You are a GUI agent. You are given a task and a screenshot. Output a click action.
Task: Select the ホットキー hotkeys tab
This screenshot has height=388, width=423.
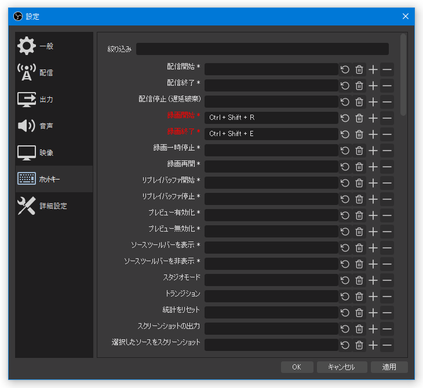[x=54, y=179]
